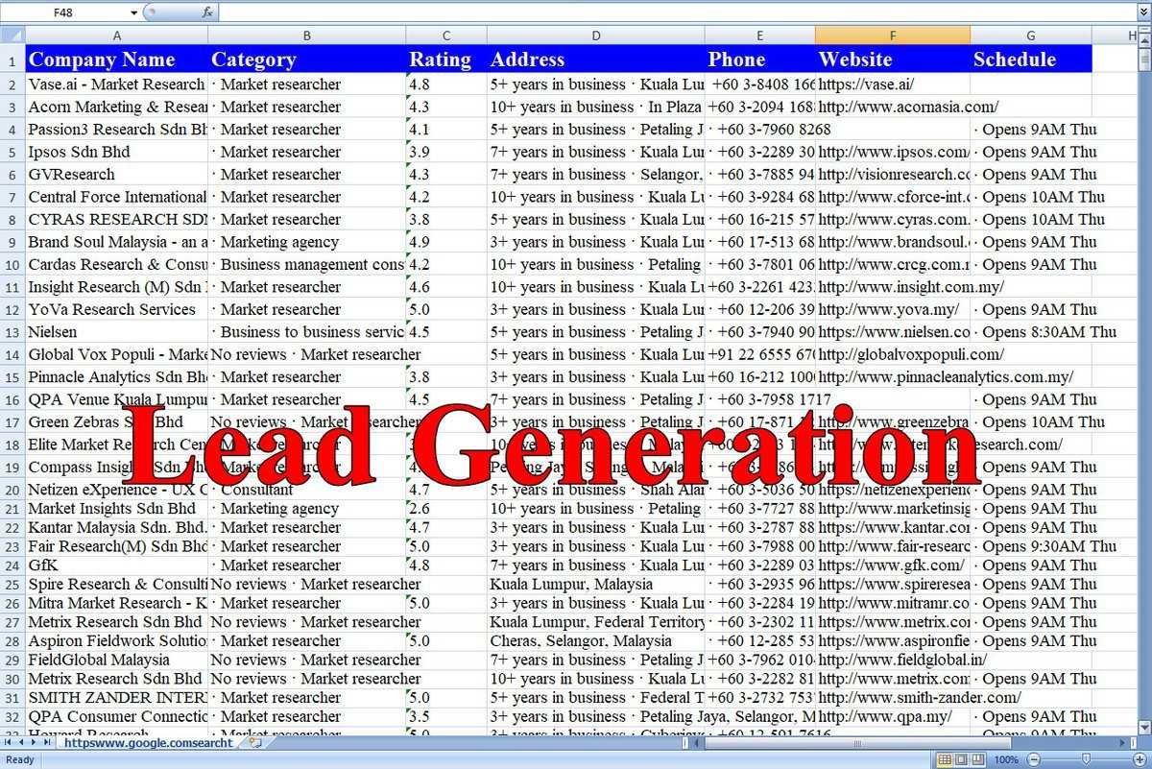This screenshot has width=1152, height=769.
Task: Select row 13 header for Nielsen
Action: click(12, 332)
